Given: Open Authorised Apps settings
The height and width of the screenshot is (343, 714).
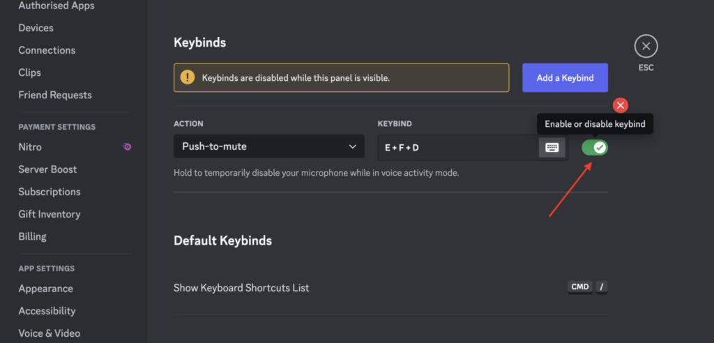Looking at the screenshot, I should (56, 6).
